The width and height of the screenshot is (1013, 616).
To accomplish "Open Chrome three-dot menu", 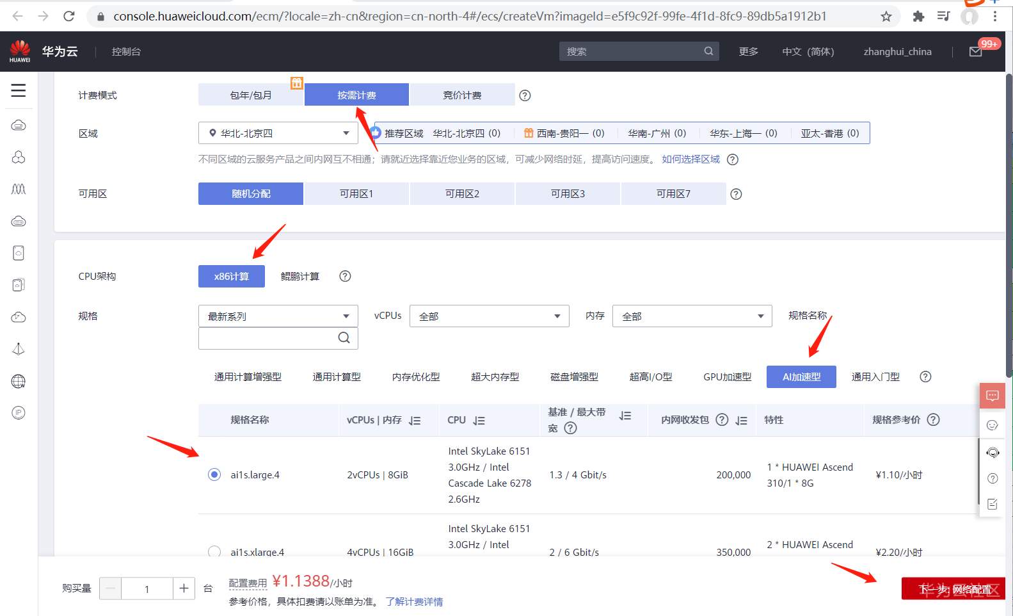I will [x=994, y=16].
